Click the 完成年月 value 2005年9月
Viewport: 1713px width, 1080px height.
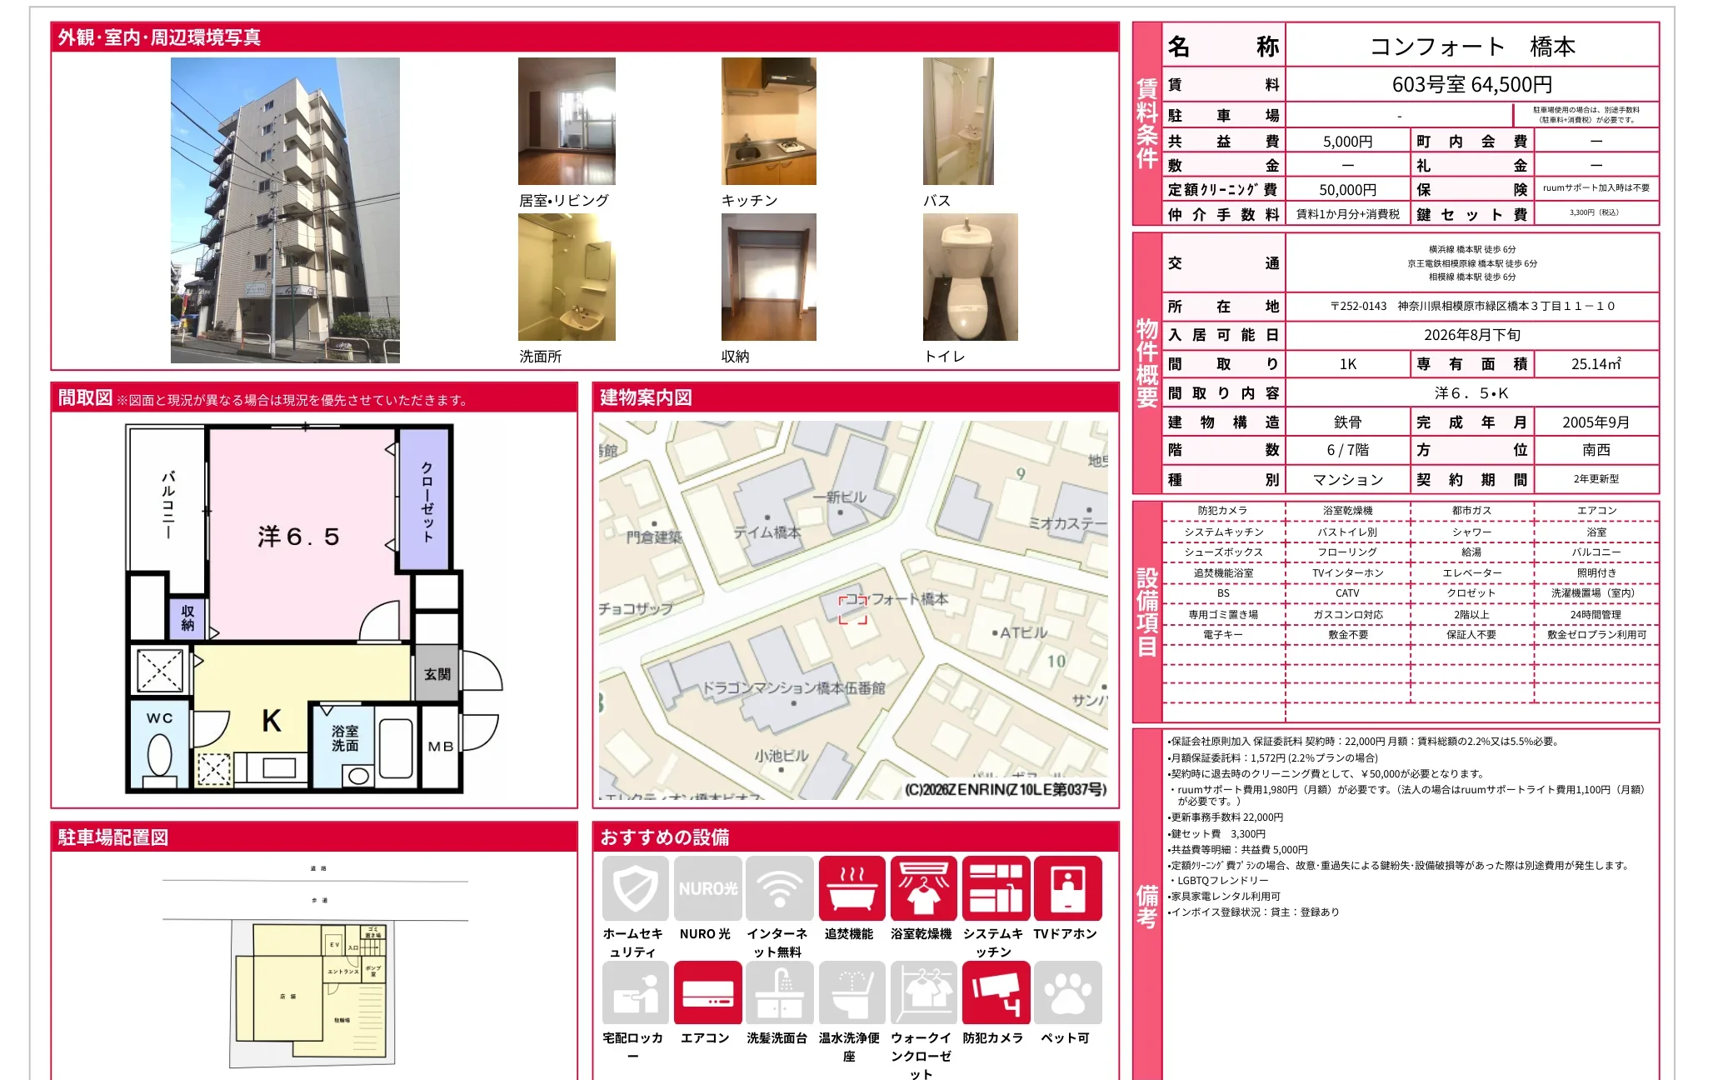[x=1596, y=422]
